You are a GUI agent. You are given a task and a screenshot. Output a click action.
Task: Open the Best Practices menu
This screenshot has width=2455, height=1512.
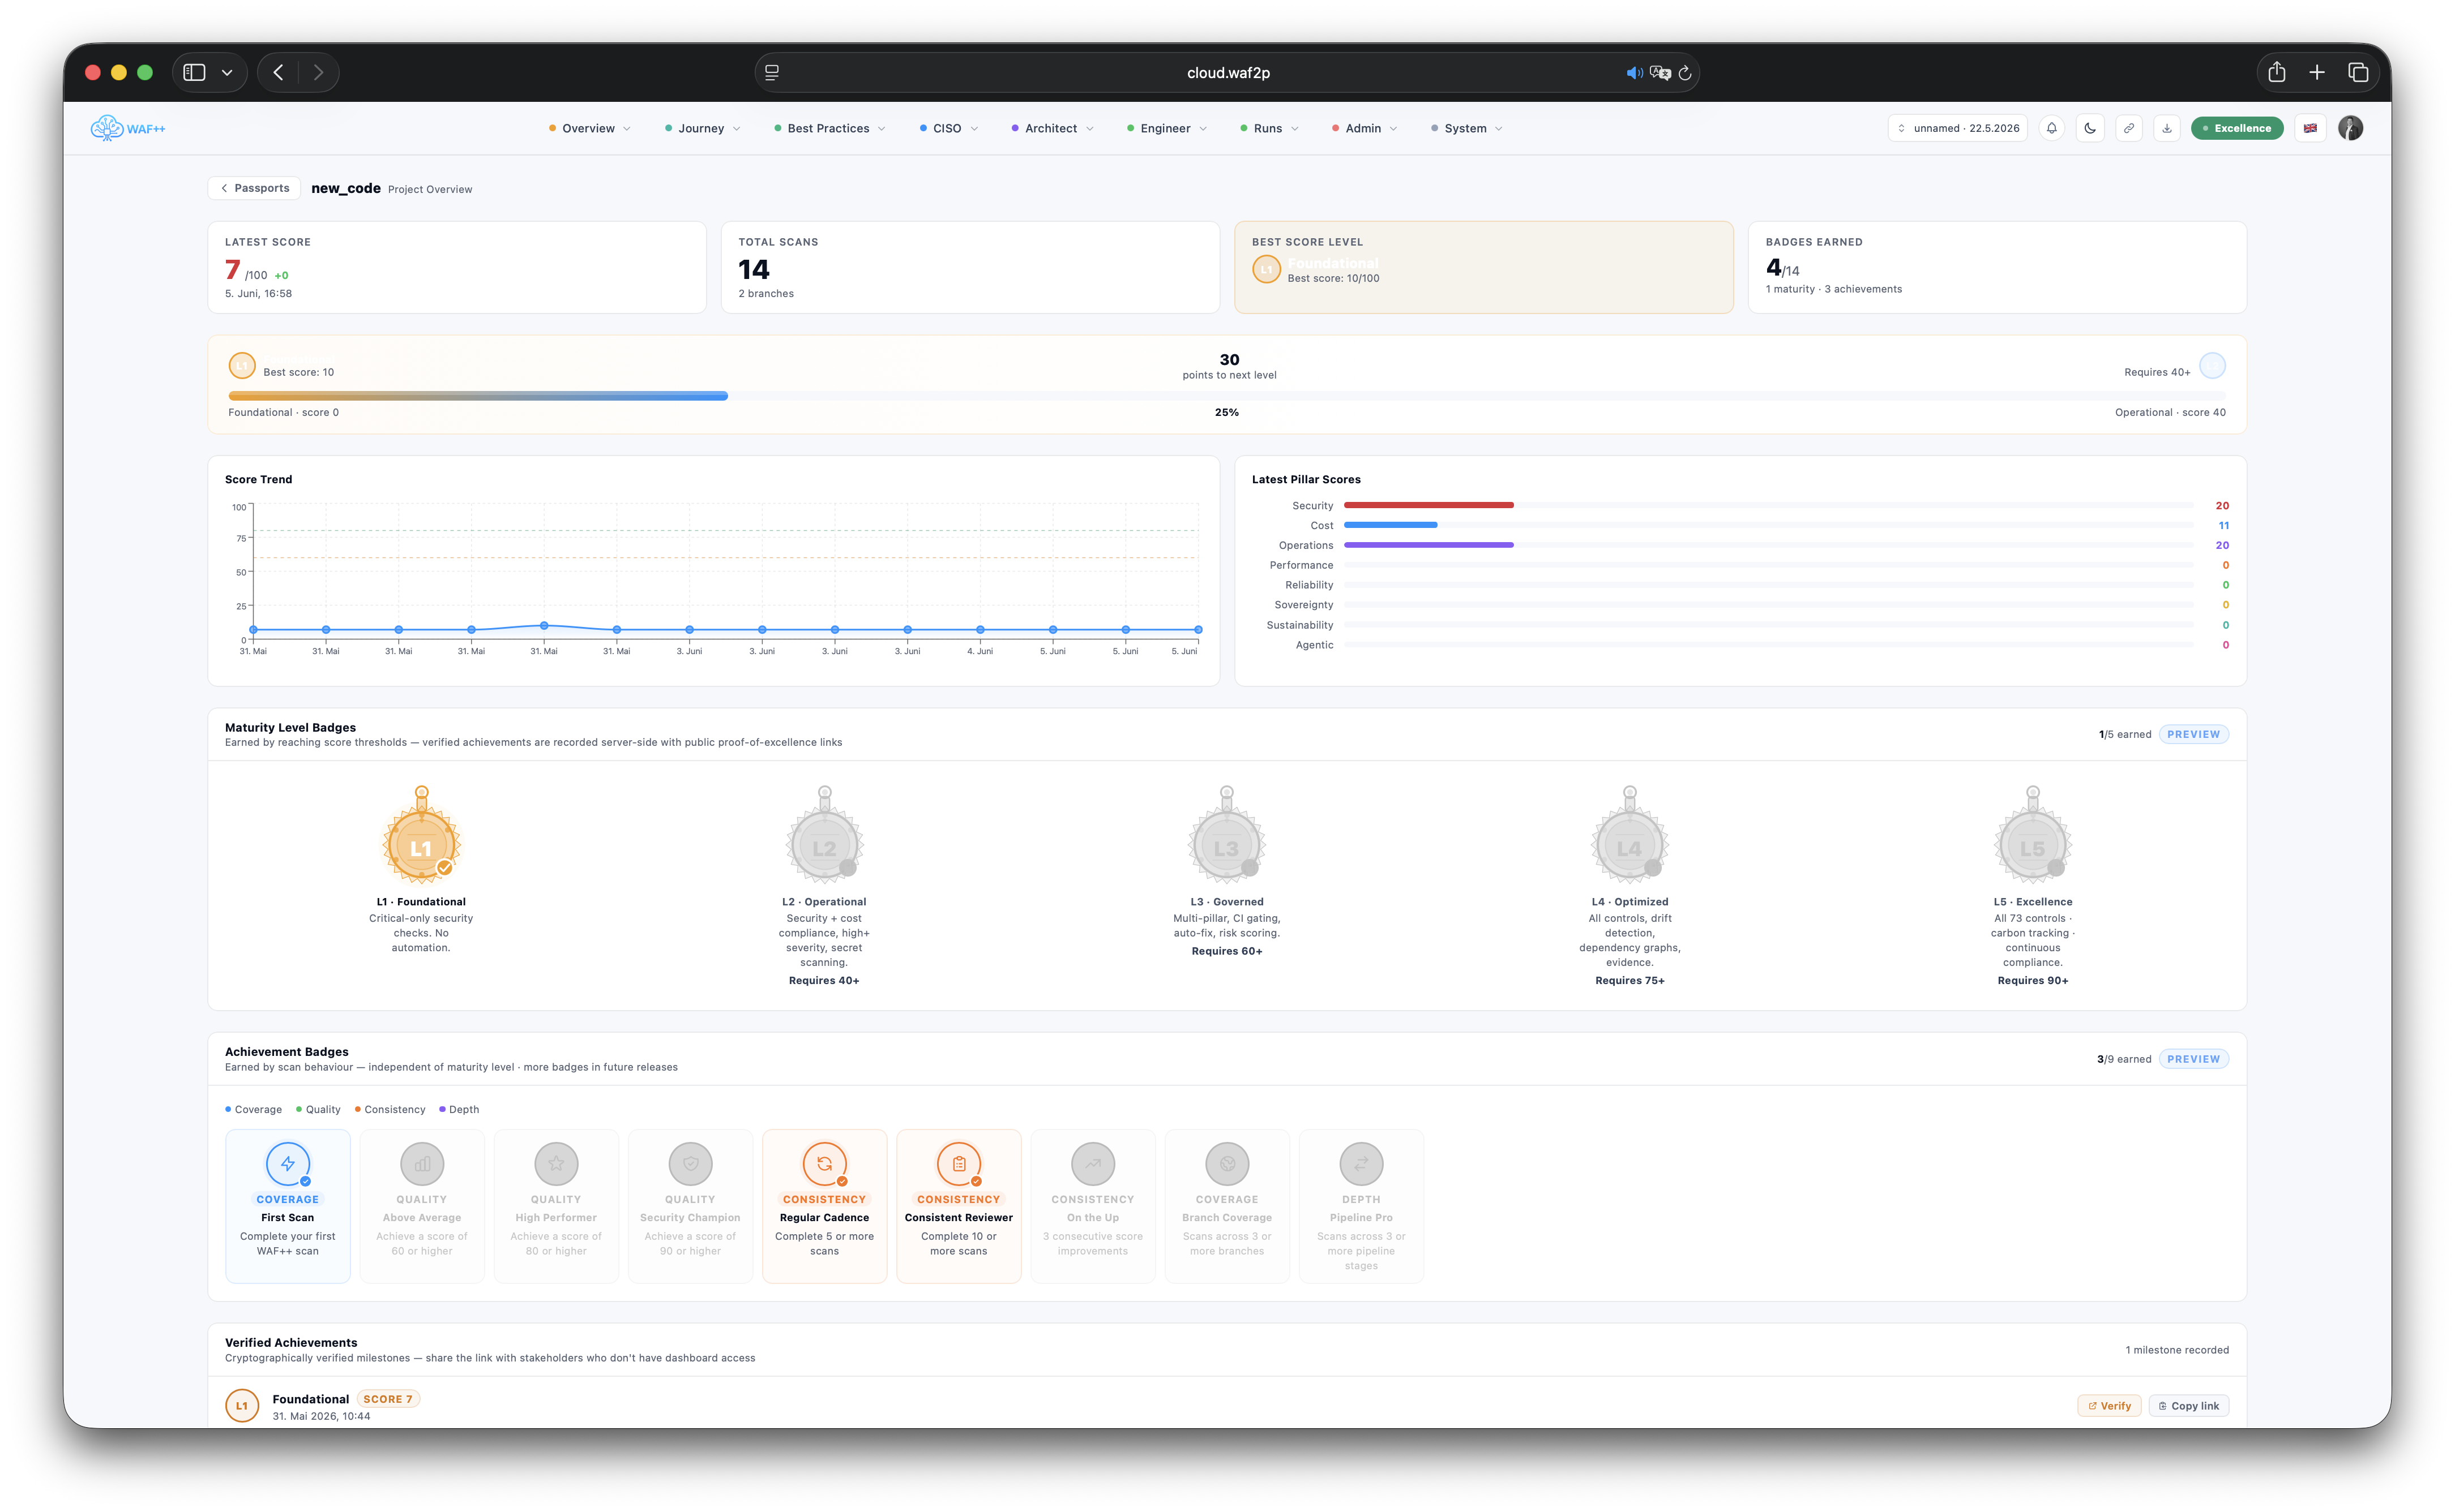pyautogui.click(x=829, y=128)
